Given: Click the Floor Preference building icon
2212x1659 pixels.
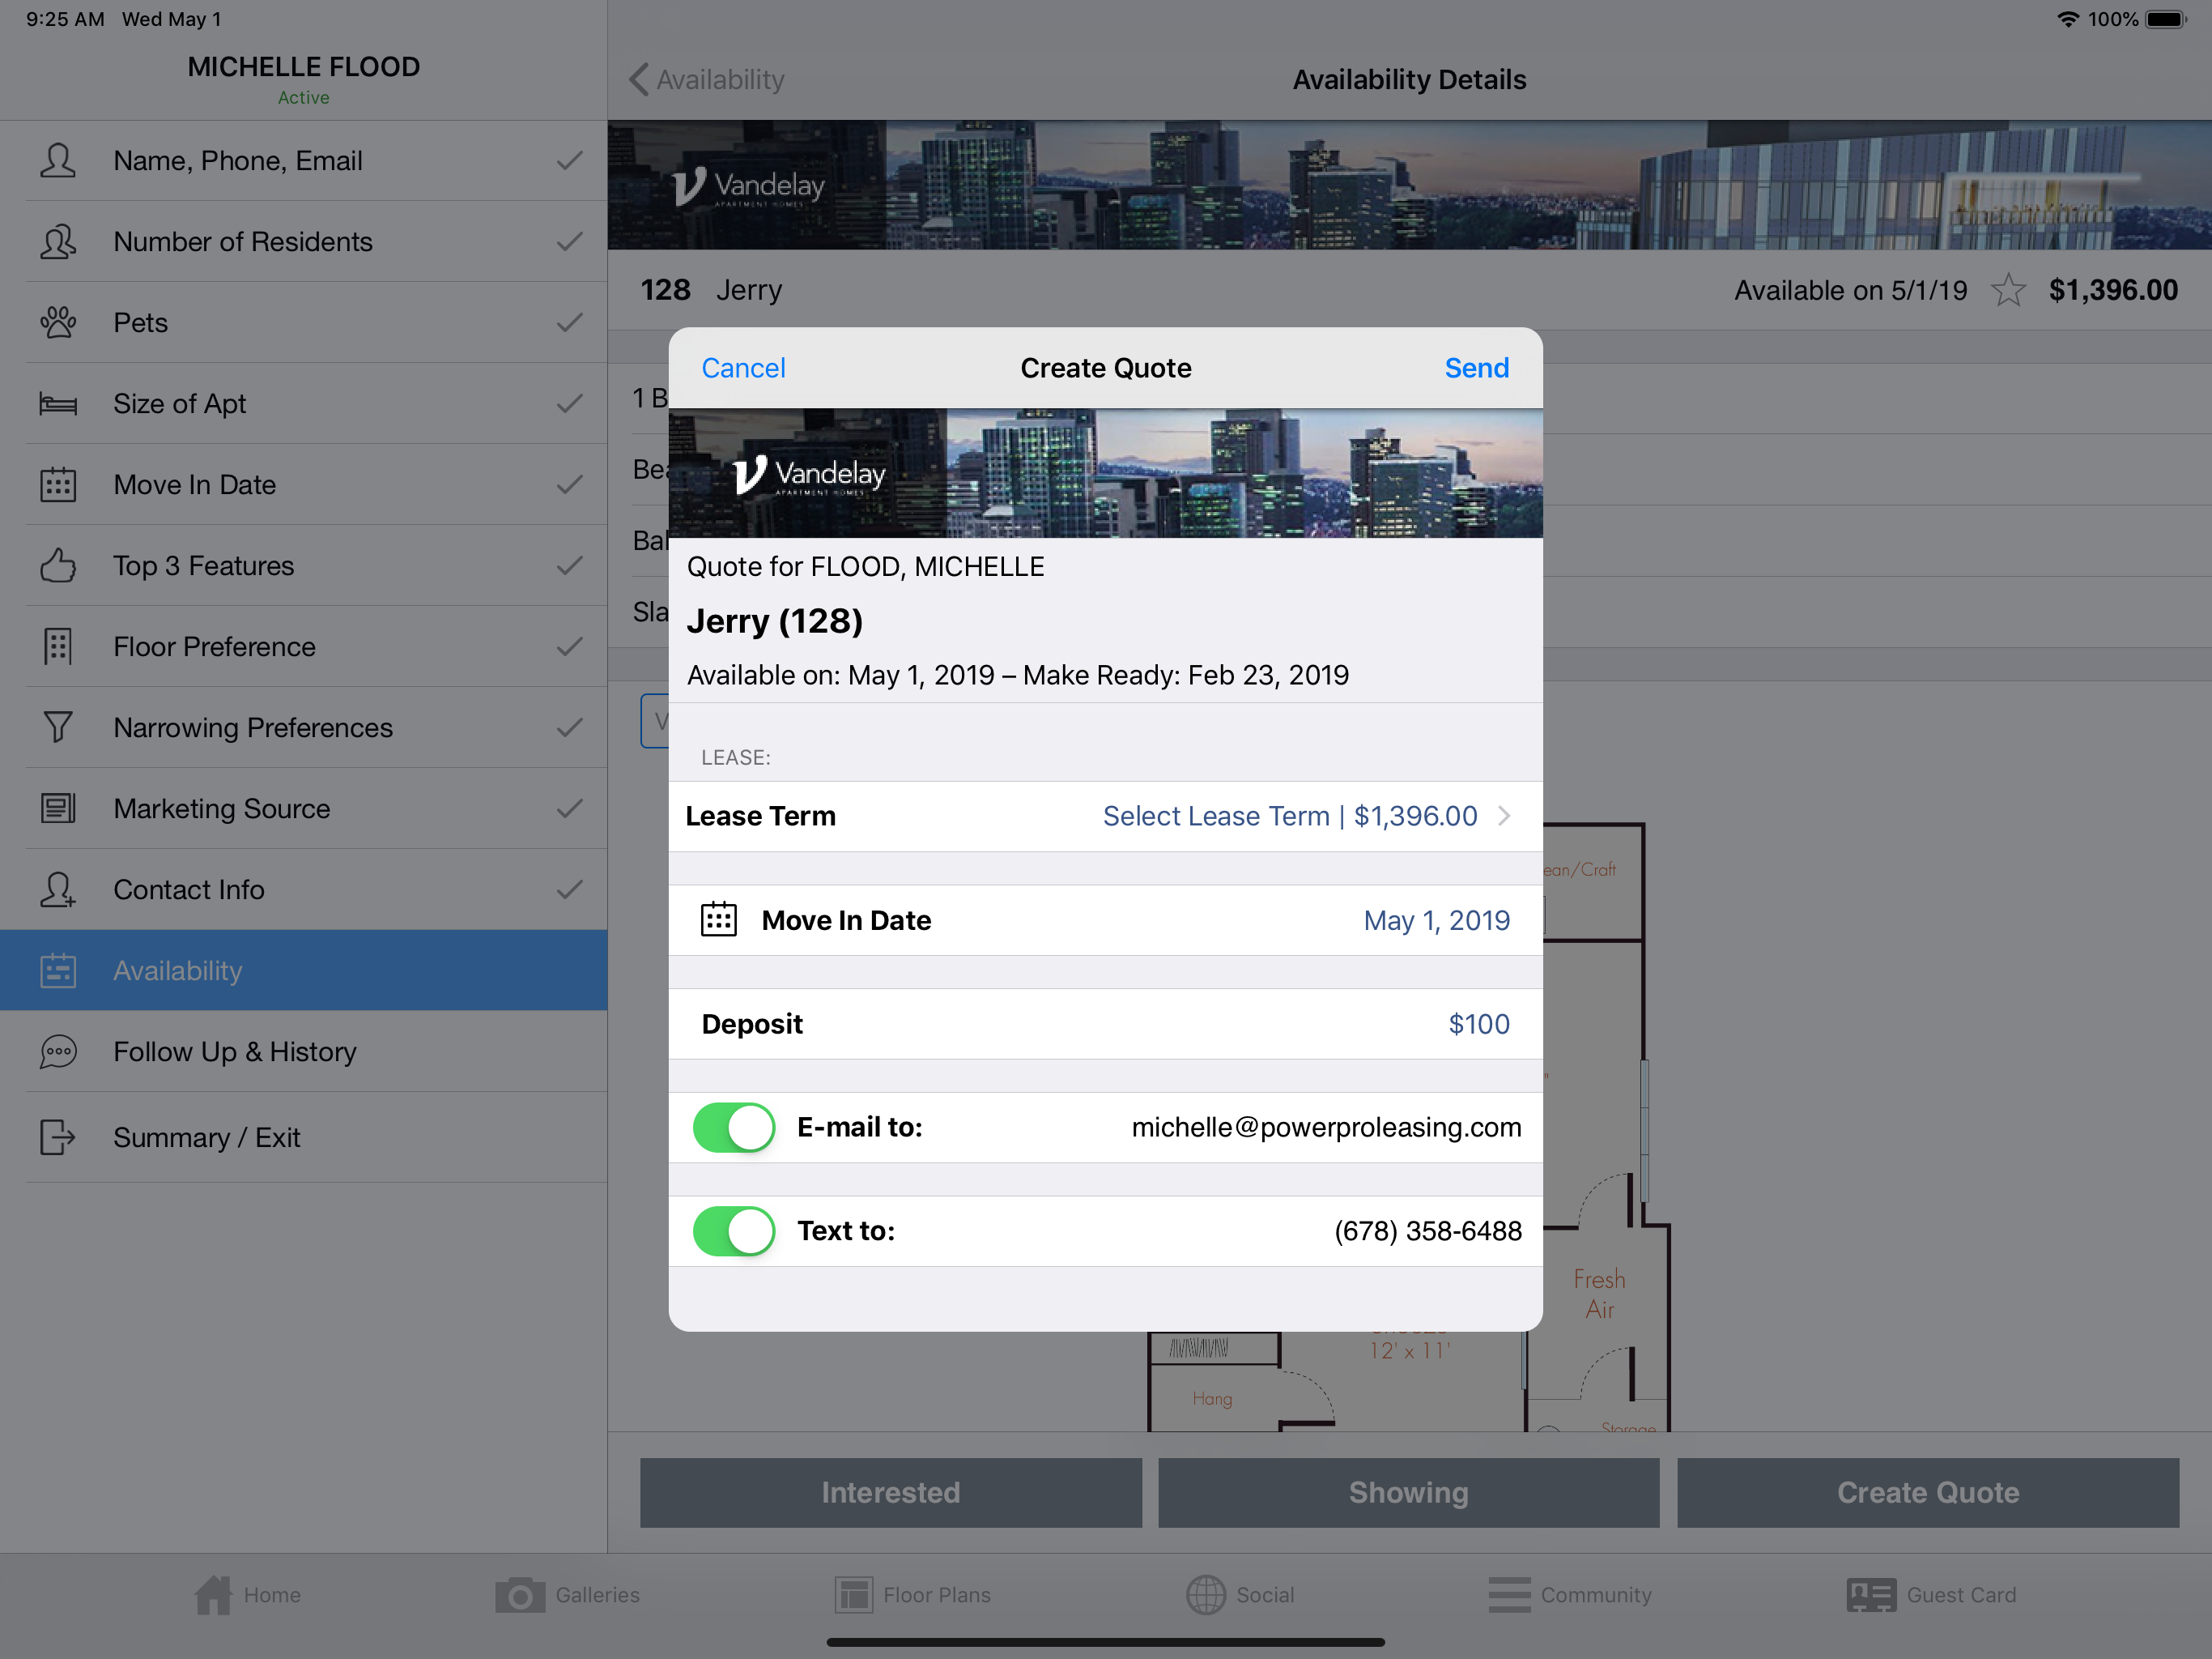Looking at the screenshot, I should click(x=58, y=647).
